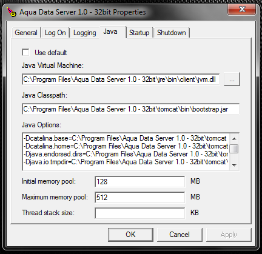Open the Startup tab
Viewport: 262px width, 254px height.
coord(139,33)
